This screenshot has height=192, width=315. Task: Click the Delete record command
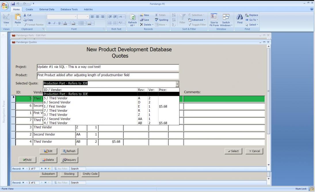pos(146,25)
